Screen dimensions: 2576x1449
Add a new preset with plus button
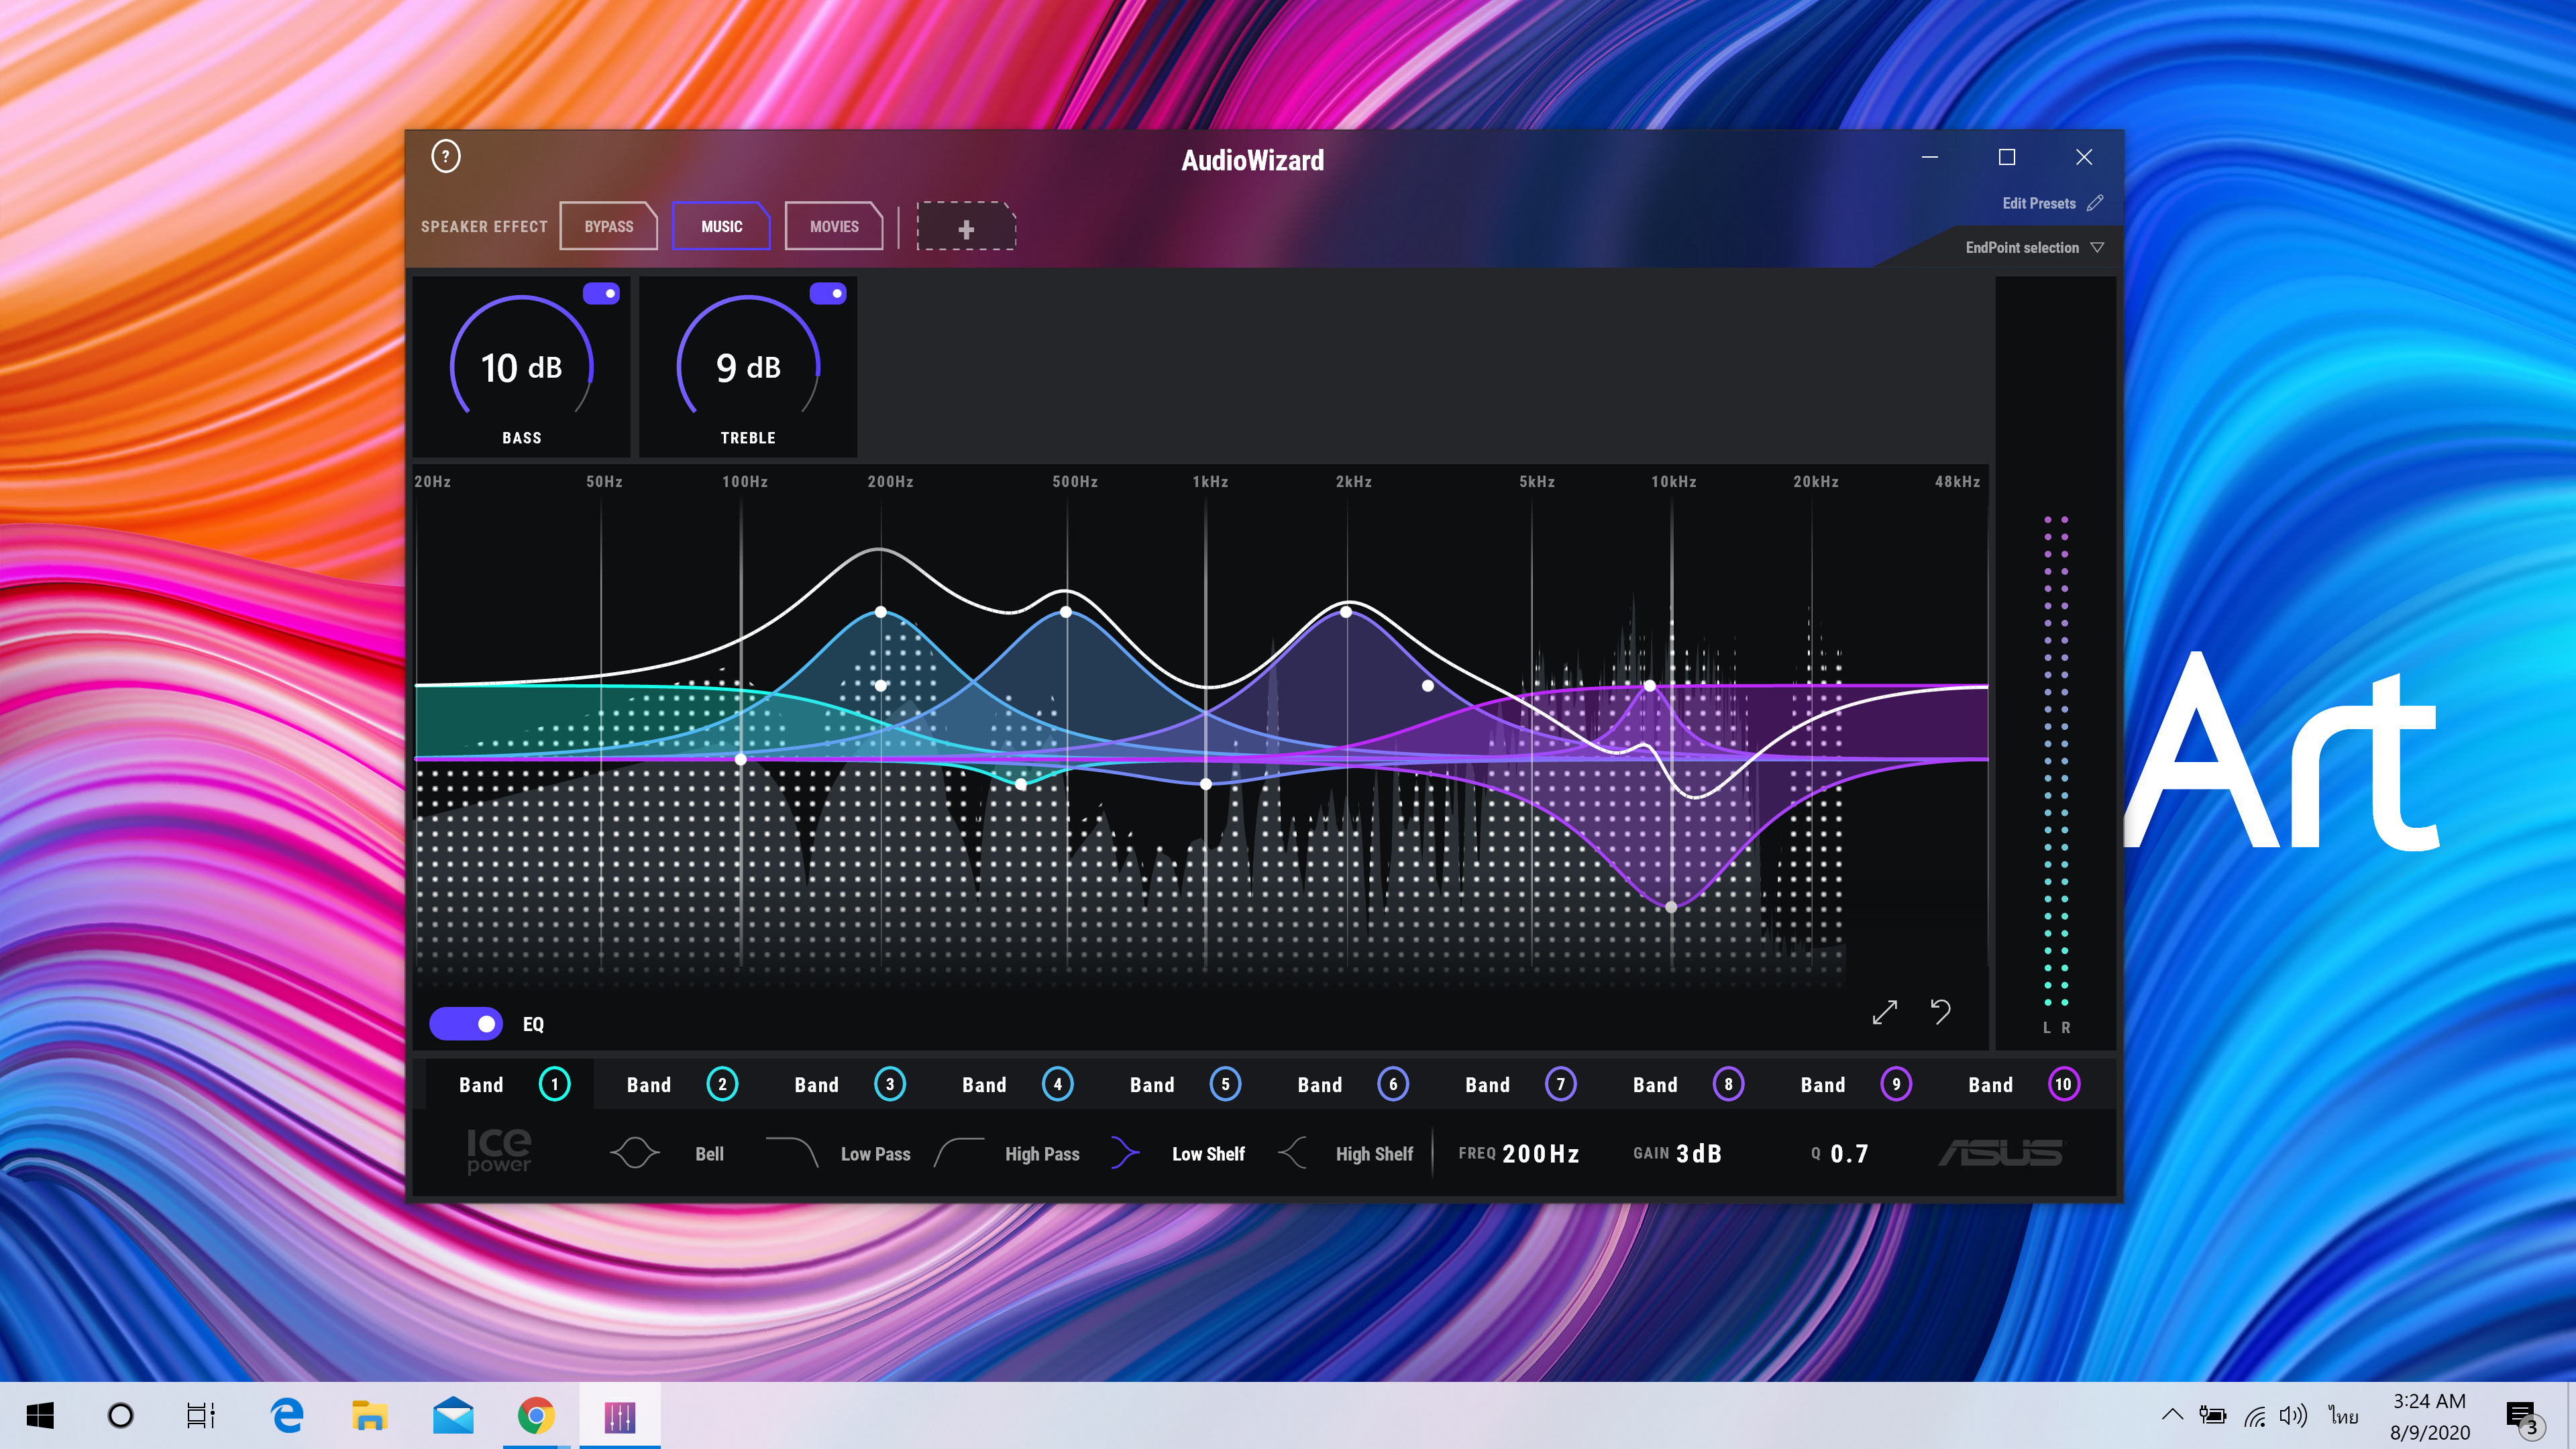pyautogui.click(x=966, y=228)
